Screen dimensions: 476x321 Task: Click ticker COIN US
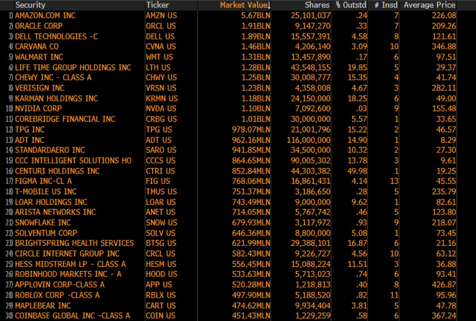point(161,316)
